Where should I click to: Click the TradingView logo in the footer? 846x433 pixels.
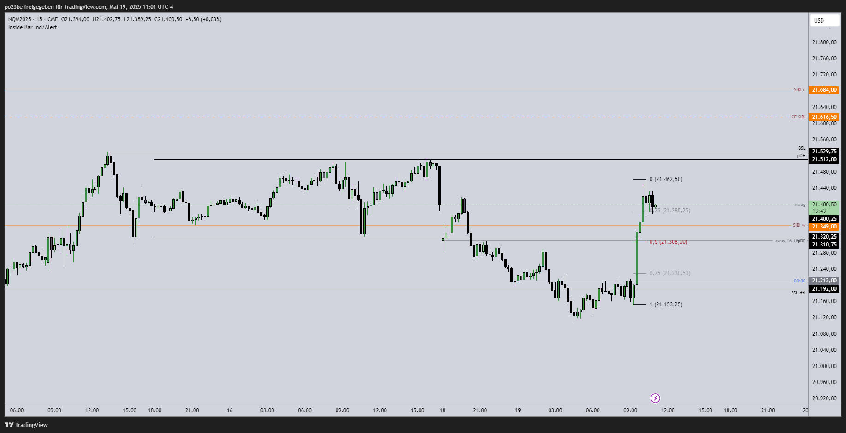coord(26,425)
